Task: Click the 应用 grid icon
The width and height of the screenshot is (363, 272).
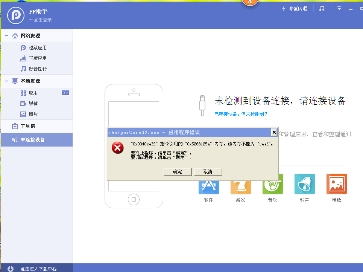Action: (x=23, y=93)
